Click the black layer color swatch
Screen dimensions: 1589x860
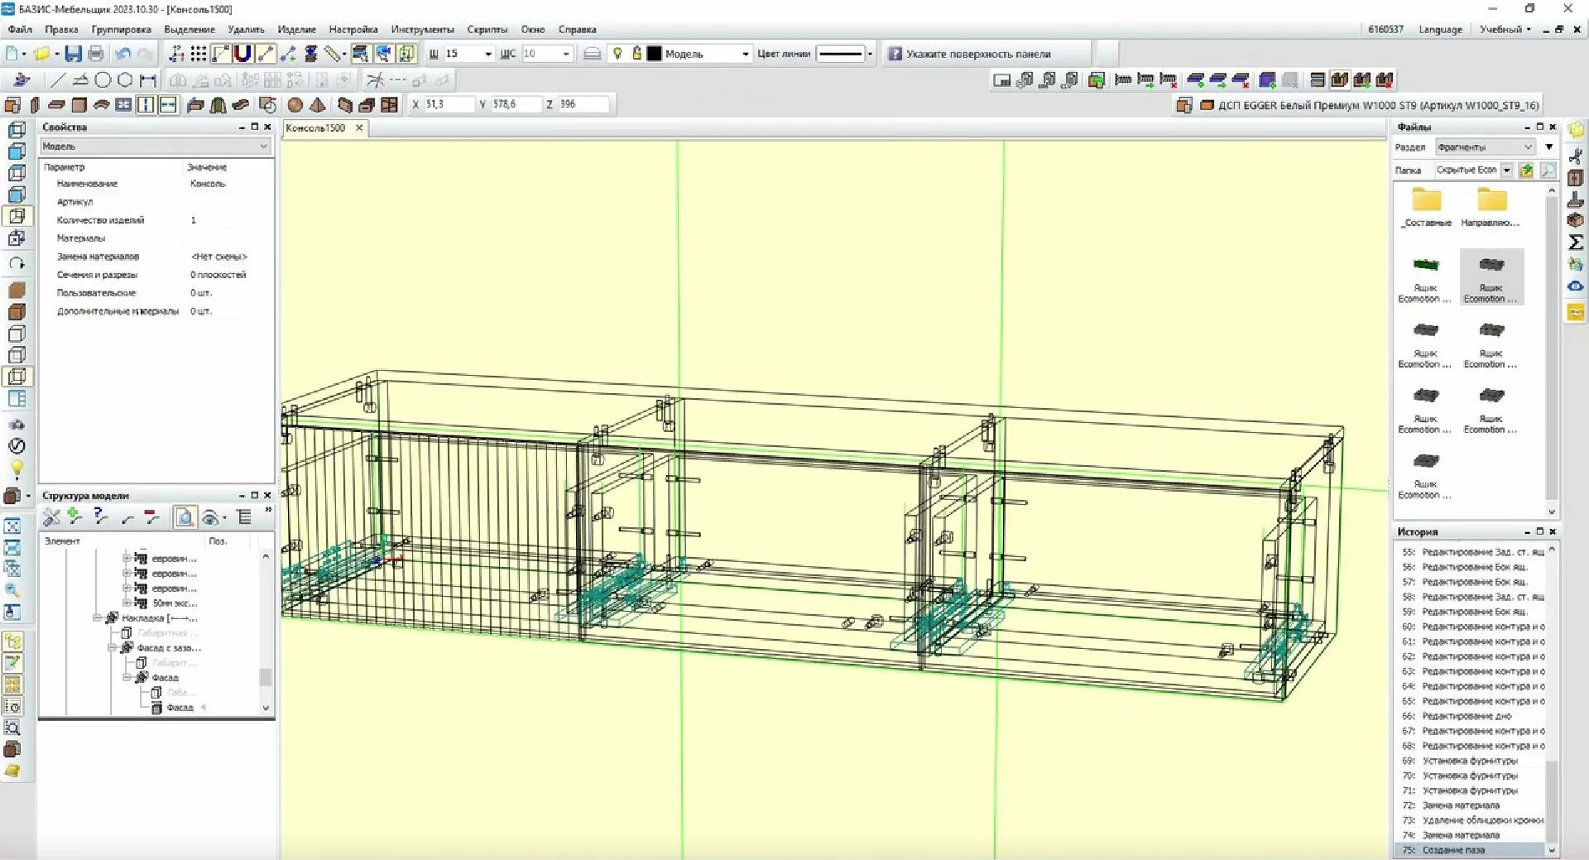(655, 54)
